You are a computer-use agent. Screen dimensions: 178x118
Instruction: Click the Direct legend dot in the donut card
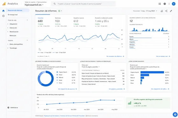(57, 75)
